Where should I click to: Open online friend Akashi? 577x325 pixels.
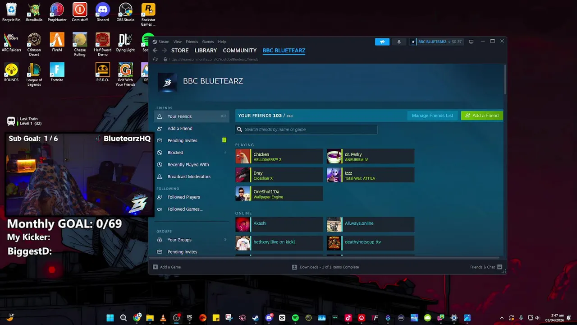point(279,225)
